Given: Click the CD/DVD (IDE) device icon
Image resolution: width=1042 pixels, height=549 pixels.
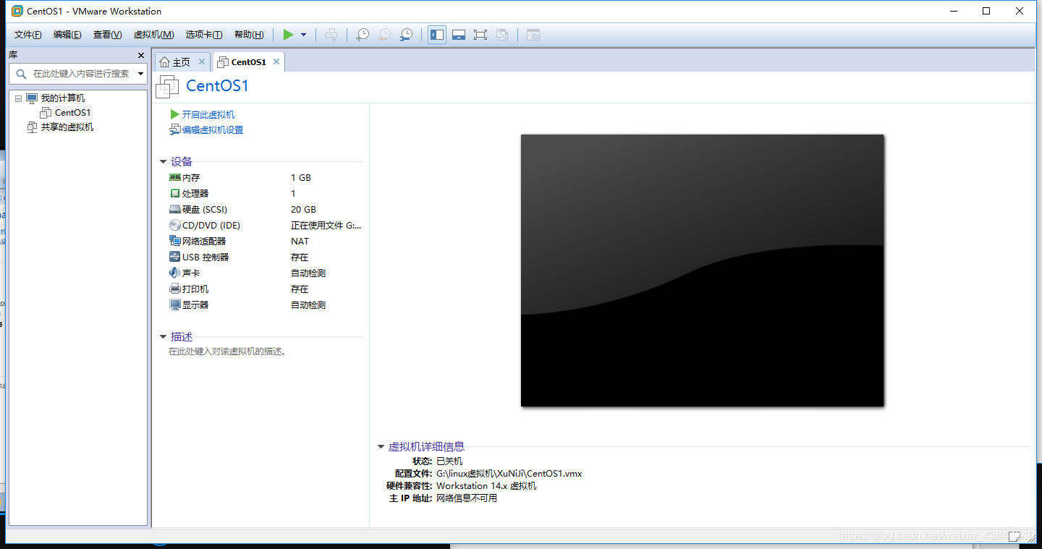Looking at the screenshot, I should [174, 225].
